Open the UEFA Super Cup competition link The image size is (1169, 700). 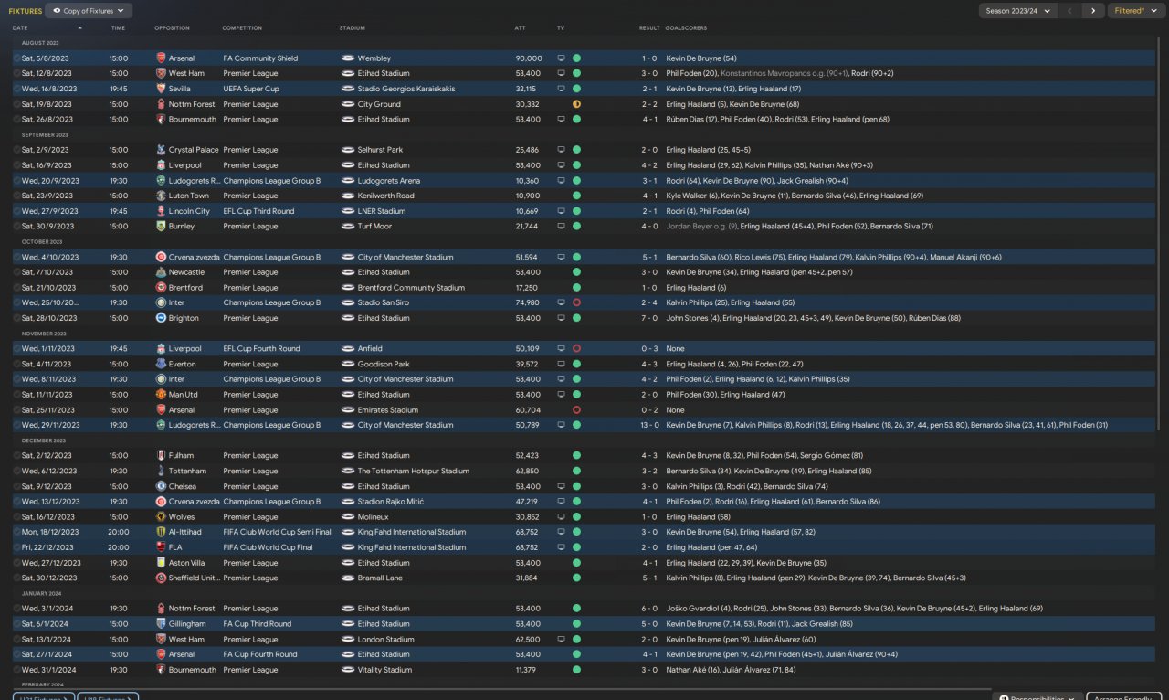tap(251, 89)
